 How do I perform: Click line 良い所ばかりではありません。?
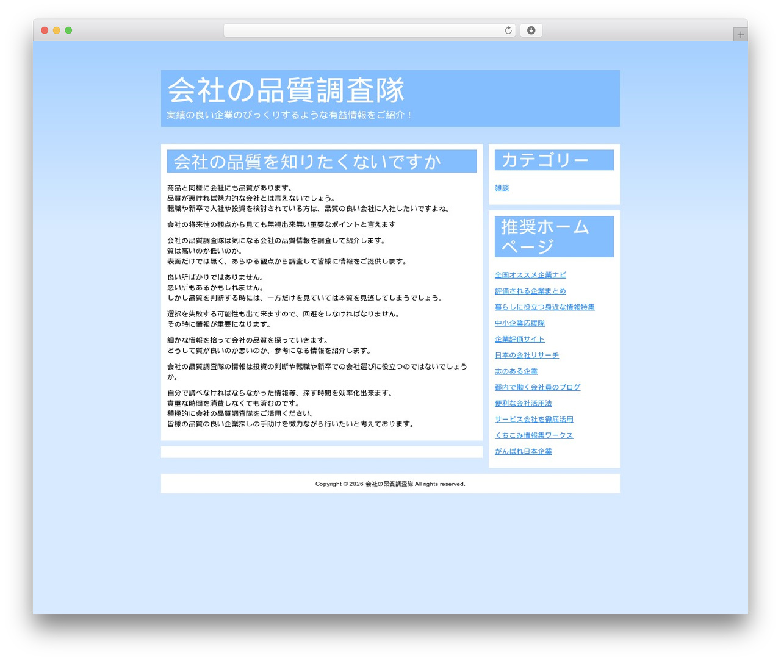[x=215, y=277]
